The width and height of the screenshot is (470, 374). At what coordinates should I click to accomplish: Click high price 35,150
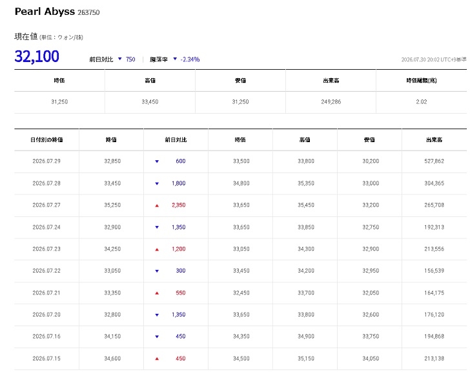tap(306, 358)
